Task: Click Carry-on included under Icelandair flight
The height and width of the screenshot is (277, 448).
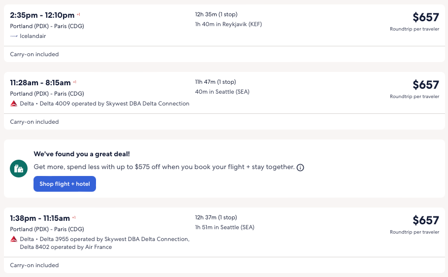Action: (34, 54)
